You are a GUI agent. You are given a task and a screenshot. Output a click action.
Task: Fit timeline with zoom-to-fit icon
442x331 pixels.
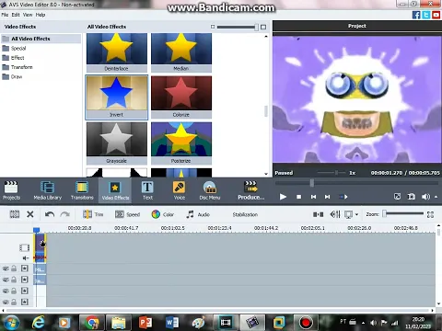tap(430, 214)
